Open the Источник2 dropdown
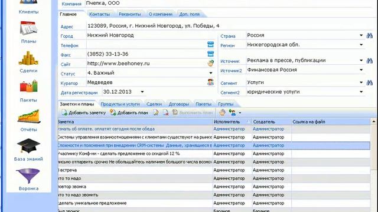This screenshot has height=212, width=378. tap(361, 69)
